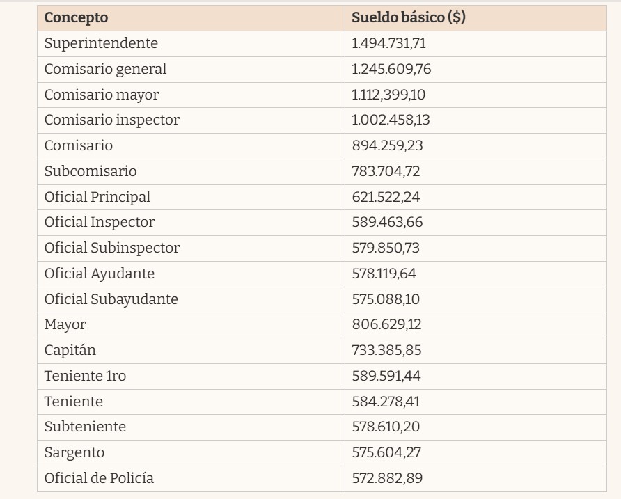
Task: Click the Comisario inspector cell
Action: click(x=111, y=120)
